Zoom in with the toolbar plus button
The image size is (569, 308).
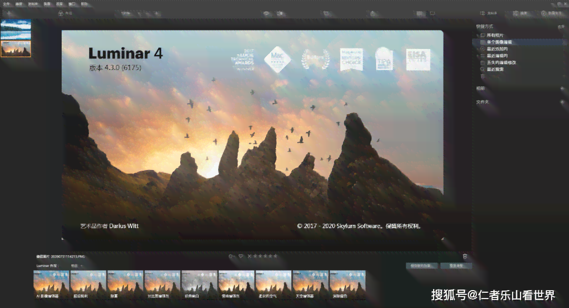(x=157, y=13)
